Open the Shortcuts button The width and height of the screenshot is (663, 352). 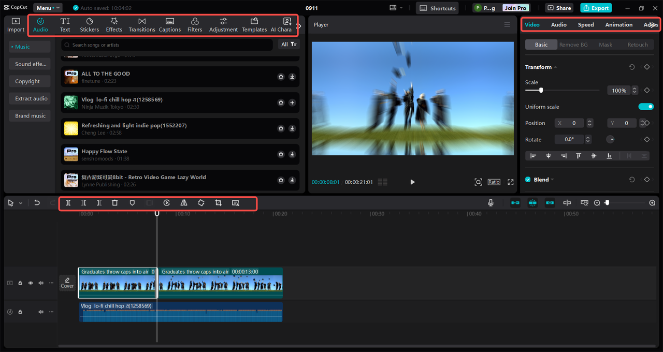pos(437,8)
